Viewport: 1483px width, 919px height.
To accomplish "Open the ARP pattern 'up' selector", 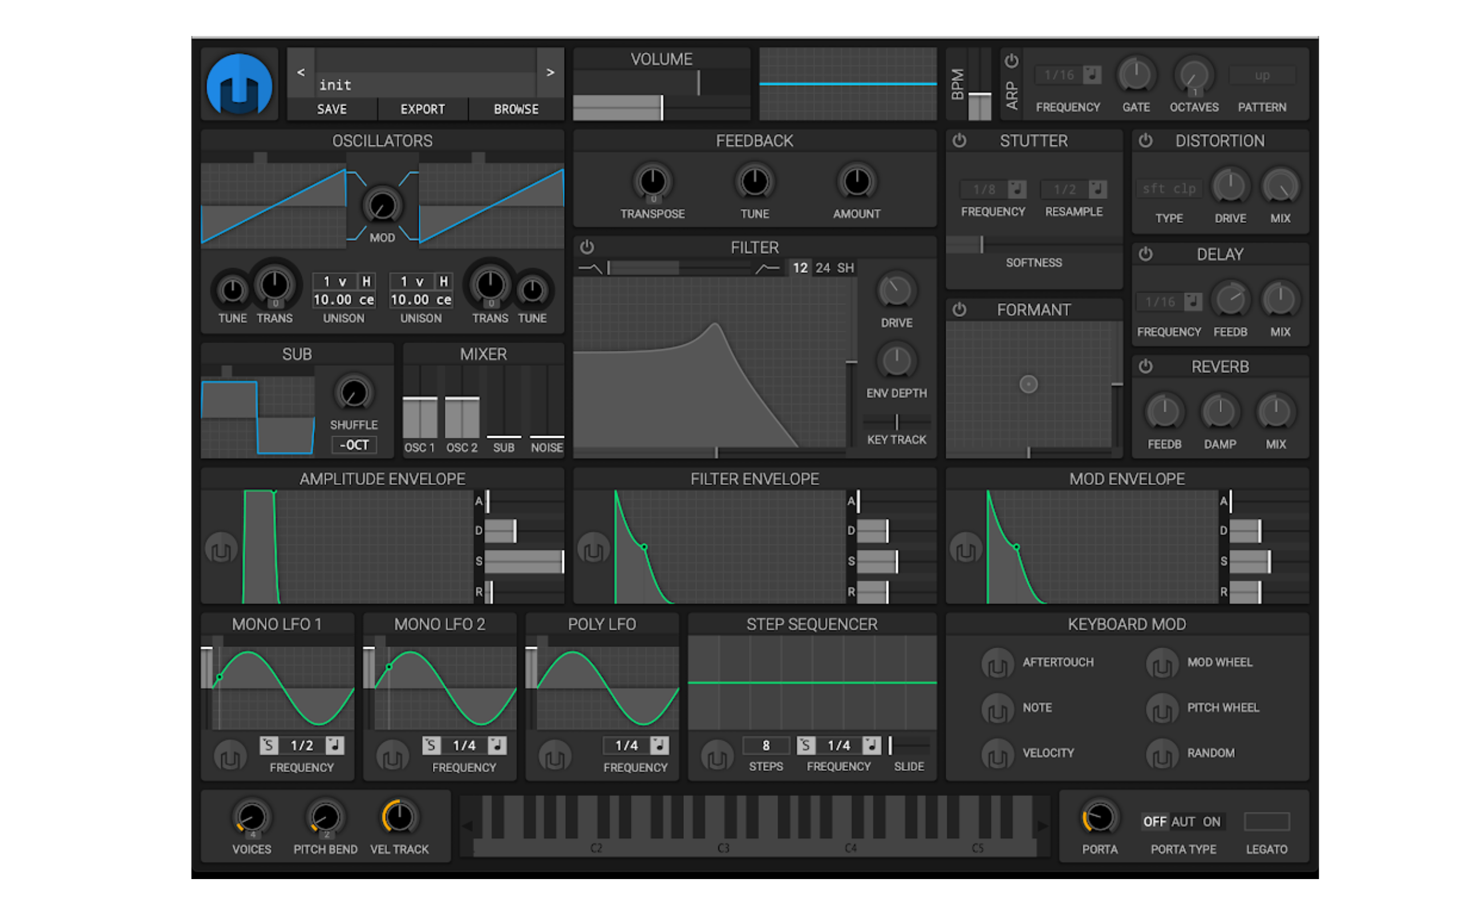I will [1262, 75].
